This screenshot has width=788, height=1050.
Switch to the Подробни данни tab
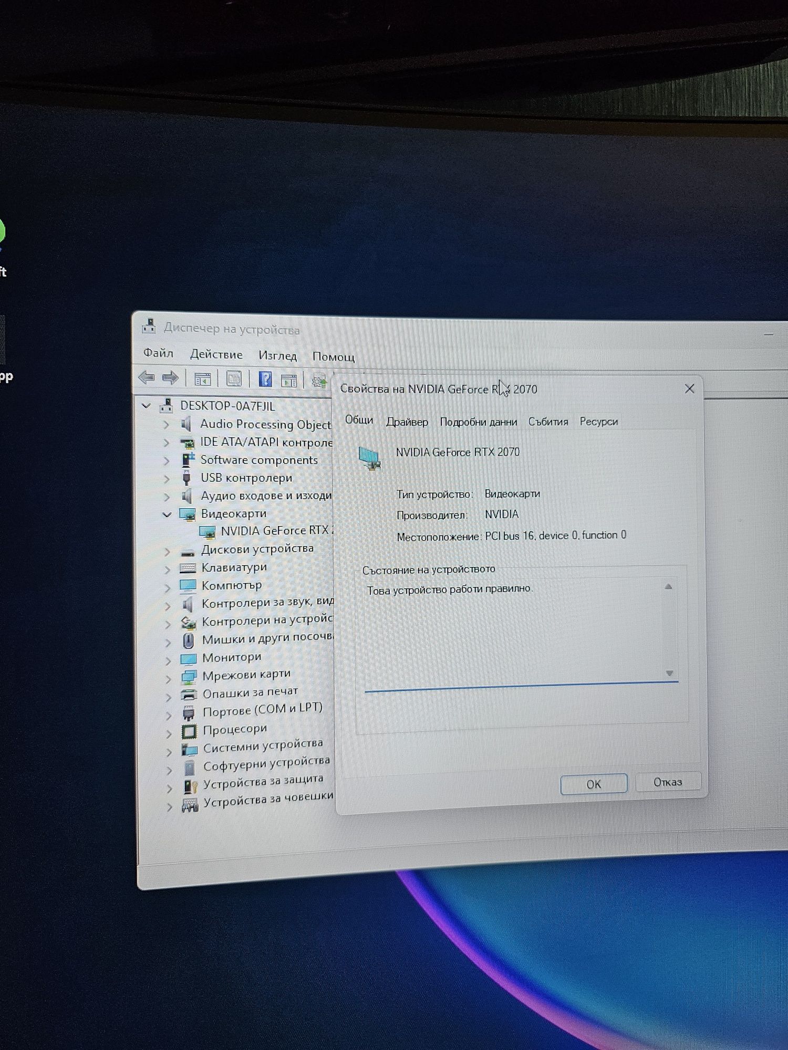(x=479, y=422)
